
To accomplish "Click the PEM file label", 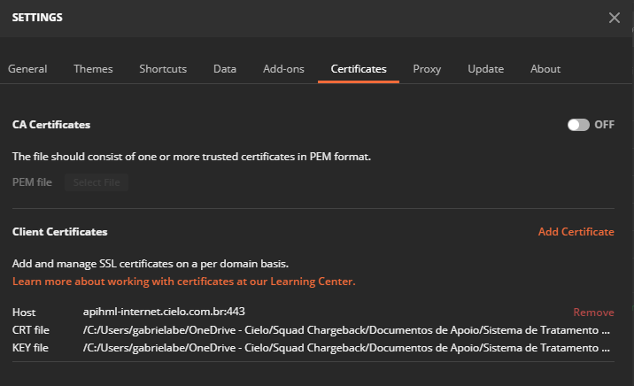I will [32, 182].
